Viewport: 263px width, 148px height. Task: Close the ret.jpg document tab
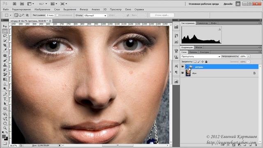50,21
